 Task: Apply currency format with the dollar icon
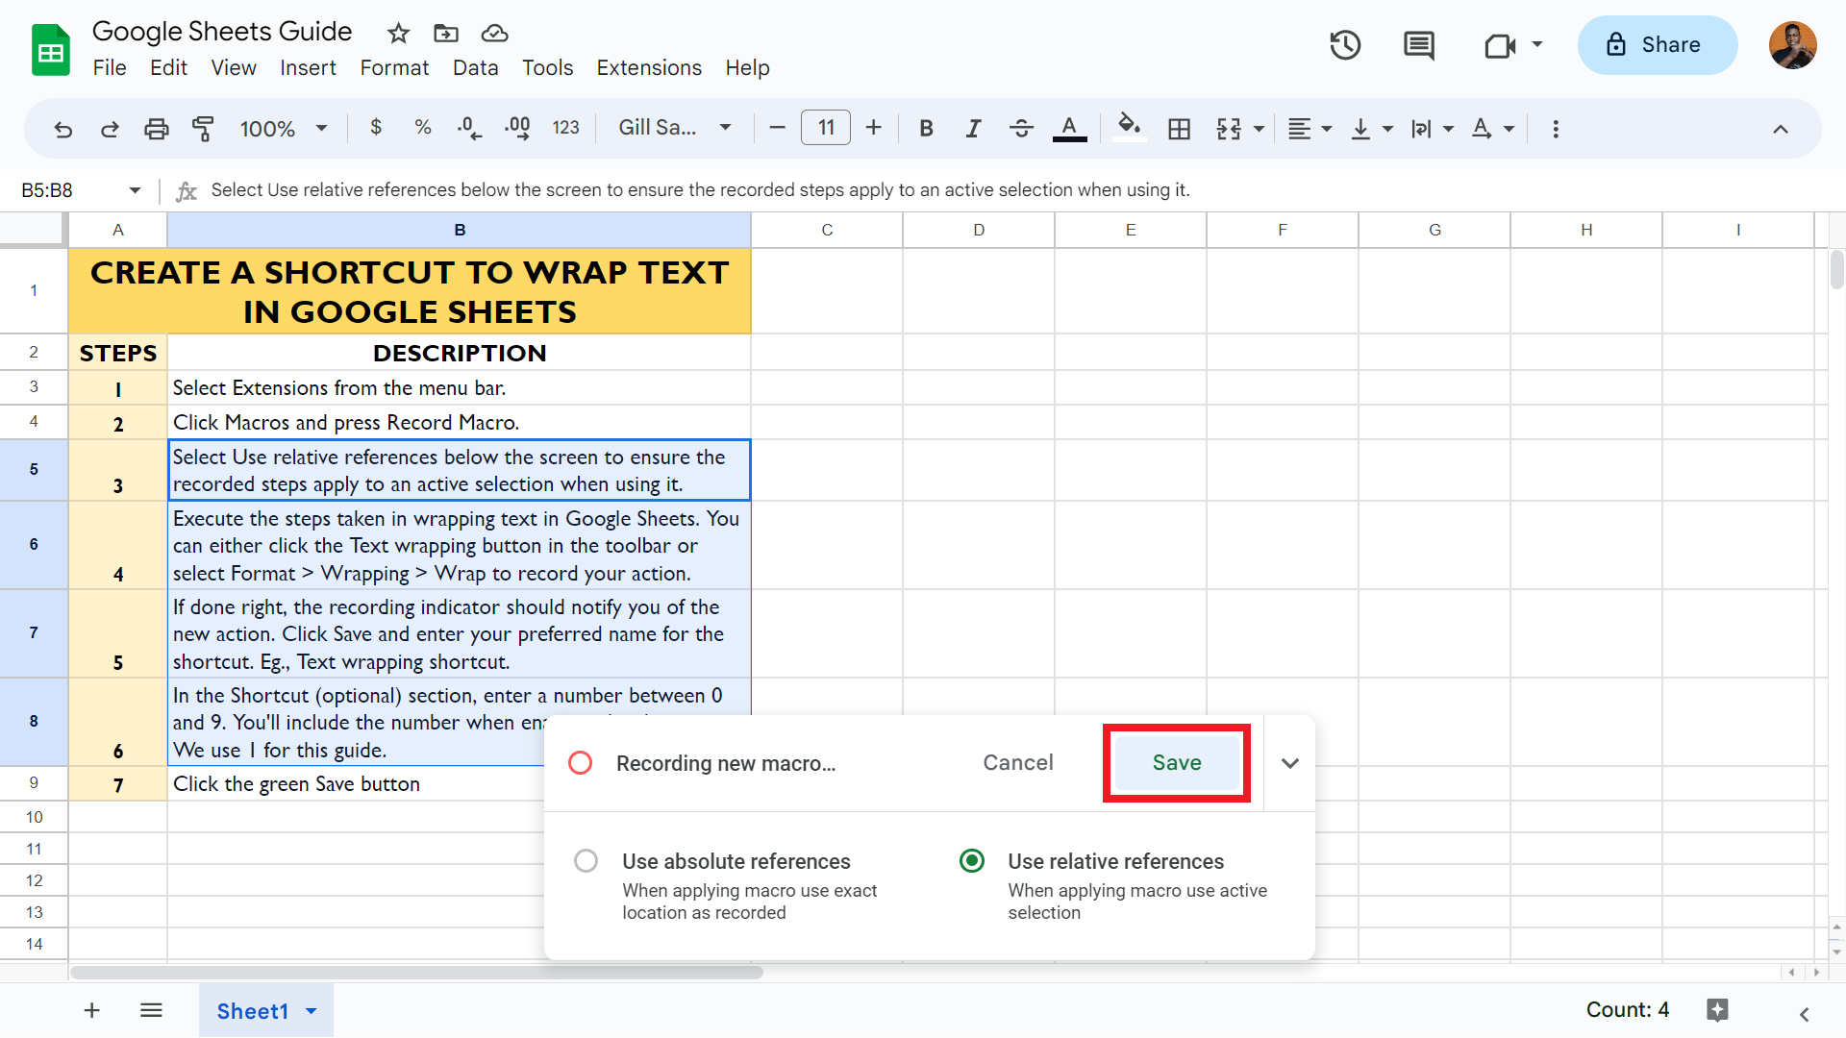pyautogui.click(x=376, y=128)
